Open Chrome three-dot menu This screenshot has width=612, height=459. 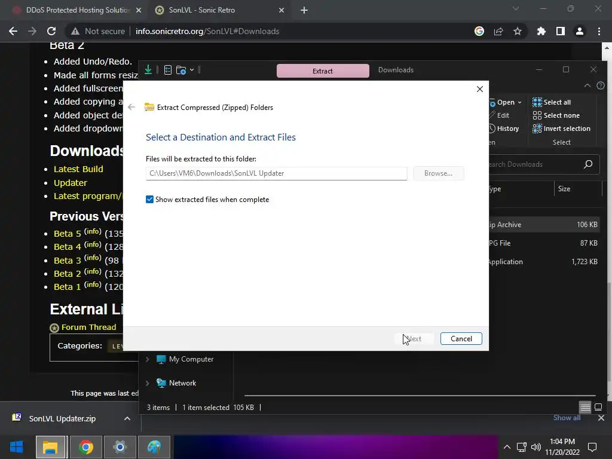click(x=599, y=31)
